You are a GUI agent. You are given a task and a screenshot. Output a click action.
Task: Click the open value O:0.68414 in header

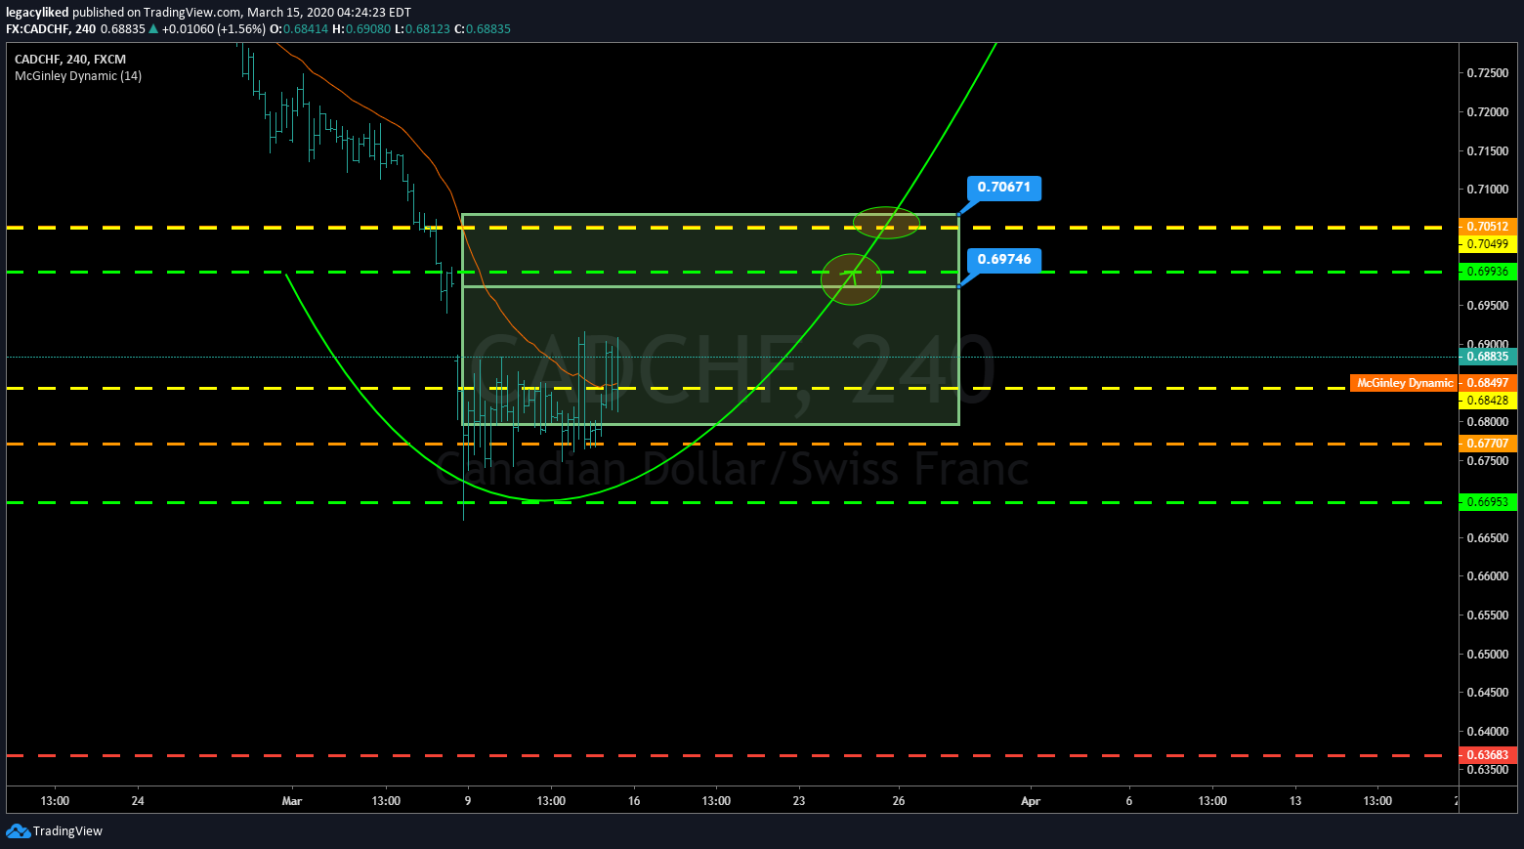[299, 29]
